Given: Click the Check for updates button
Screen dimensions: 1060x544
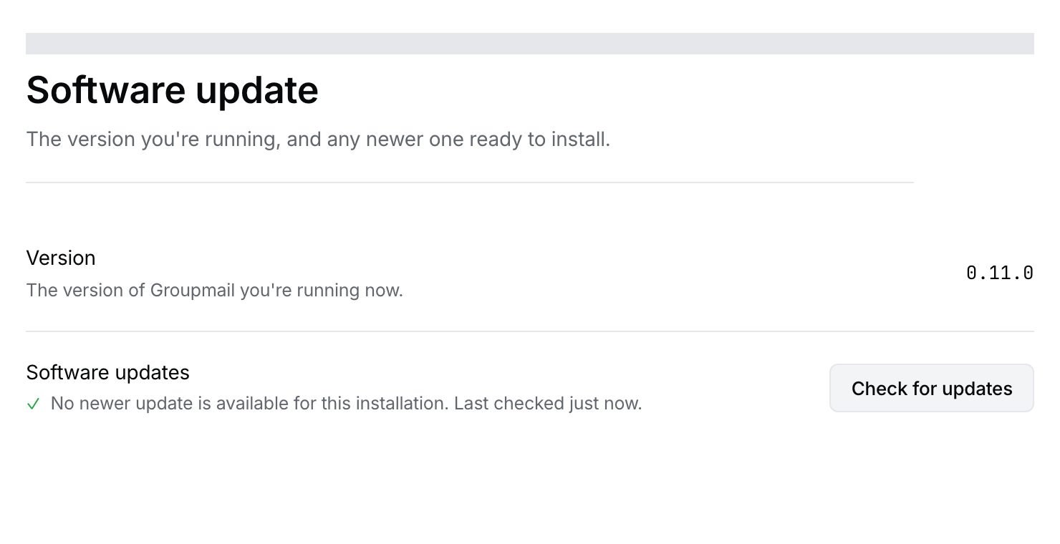Looking at the screenshot, I should point(931,388).
